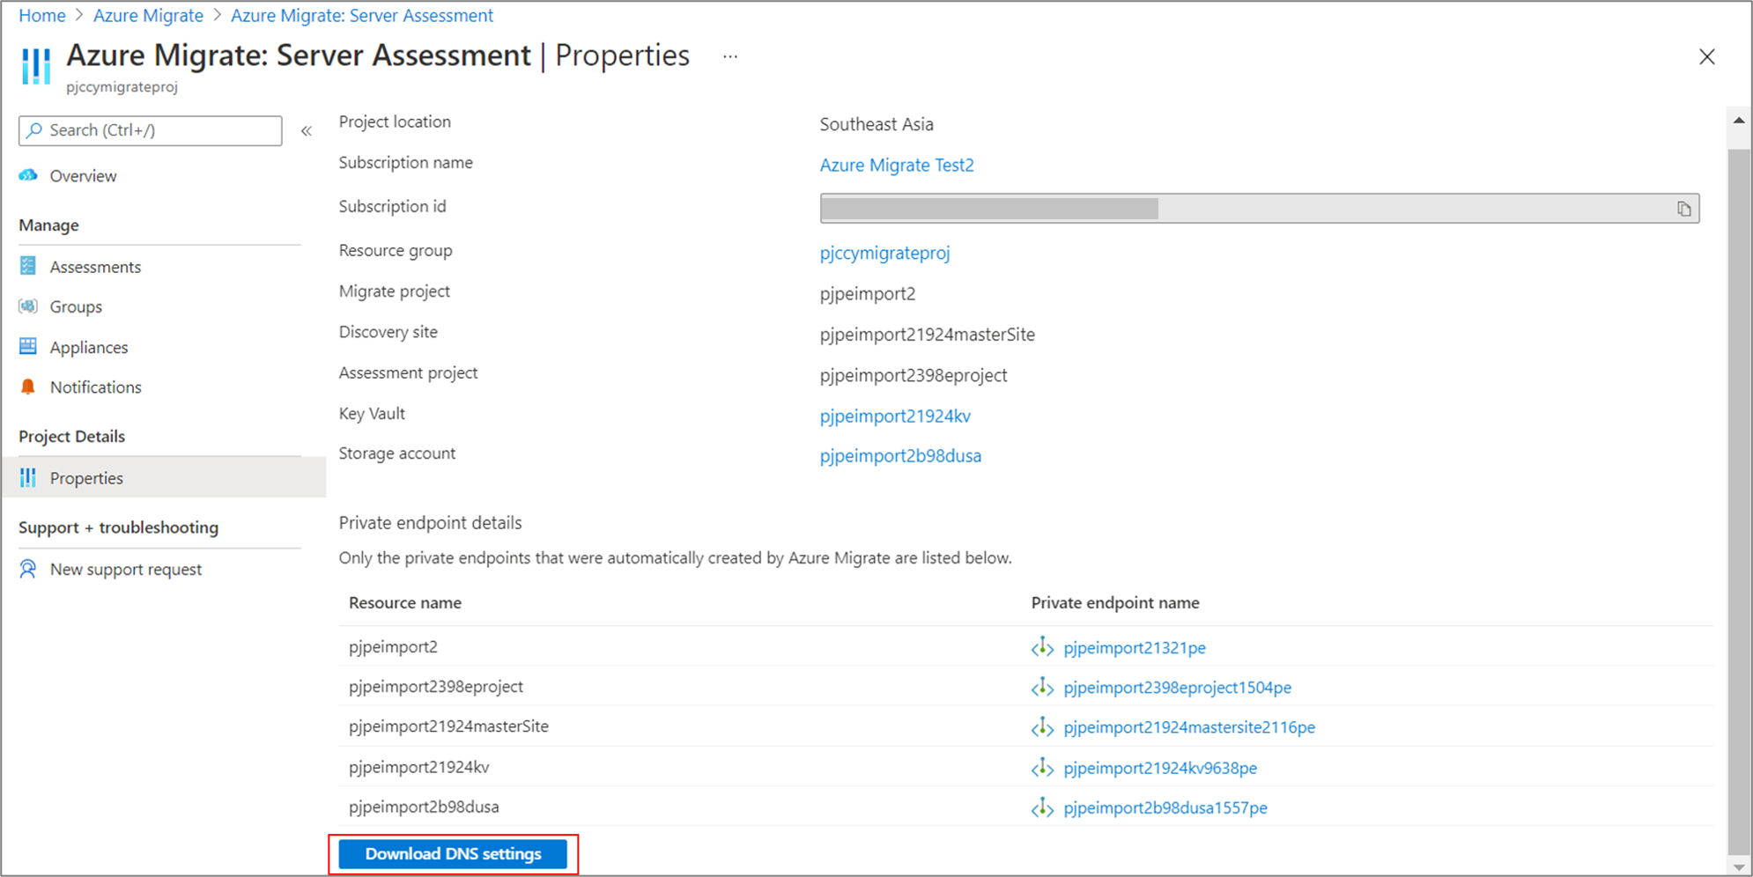Click the Appliances icon in sidebar
Screen dimensions: 1753x877
[x=28, y=347]
